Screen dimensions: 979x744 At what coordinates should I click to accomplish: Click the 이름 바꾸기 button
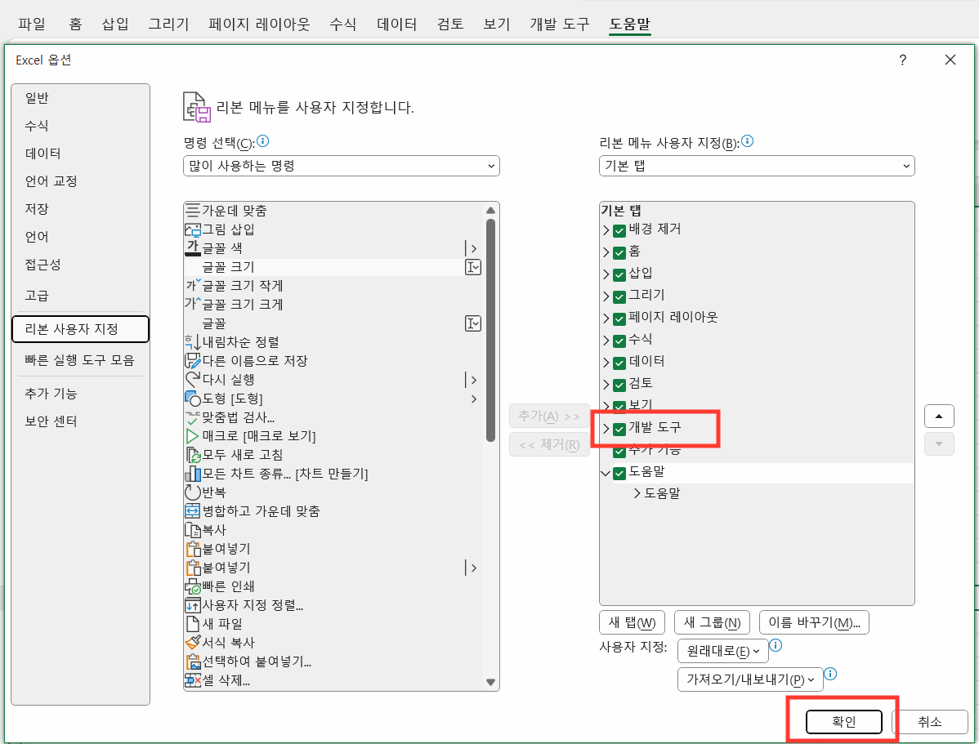click(x=814, y=622)
